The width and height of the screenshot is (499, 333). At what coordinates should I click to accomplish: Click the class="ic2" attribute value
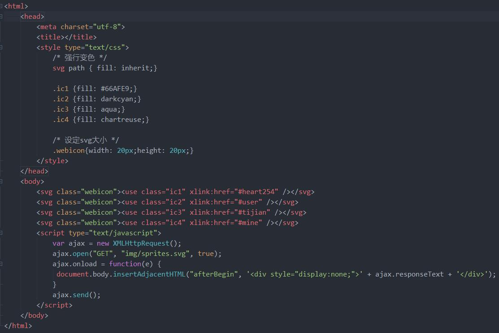[175, 202]
